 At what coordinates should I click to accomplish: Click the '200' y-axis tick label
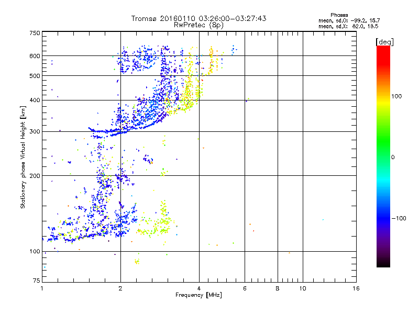click(35, 176)
